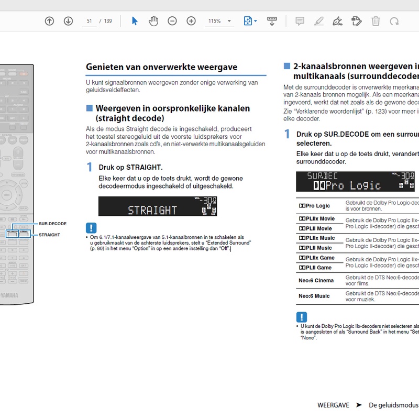Open the 115% zoom level dropdown
Image resolution: width=419 pixels, height=419 pixels.
click(219, 21)
